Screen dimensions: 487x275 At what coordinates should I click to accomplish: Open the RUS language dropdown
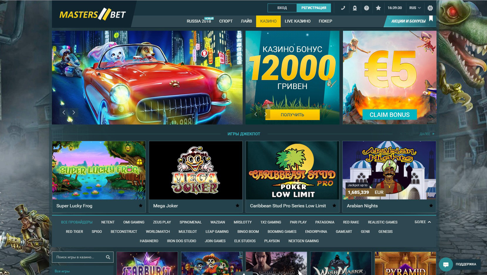[415, 8]
